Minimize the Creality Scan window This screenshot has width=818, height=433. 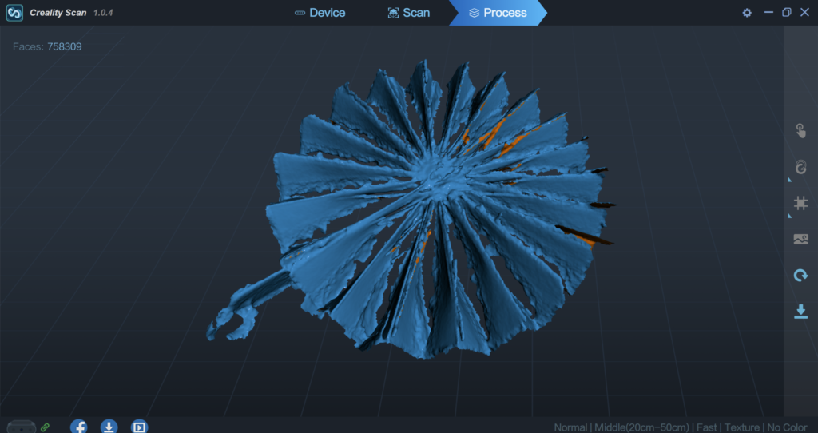pos(768,13)
